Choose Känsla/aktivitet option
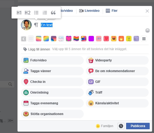Viewport: 154px width, 133px height. (117, 103)
